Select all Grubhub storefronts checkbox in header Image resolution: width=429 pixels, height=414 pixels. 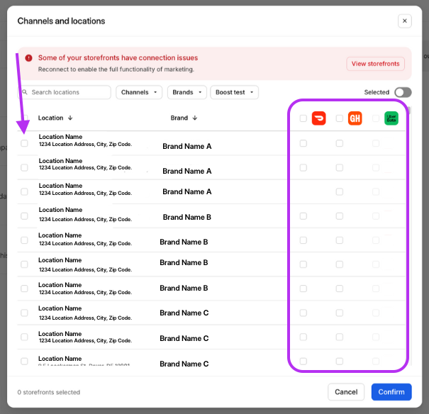coord(339,118)
